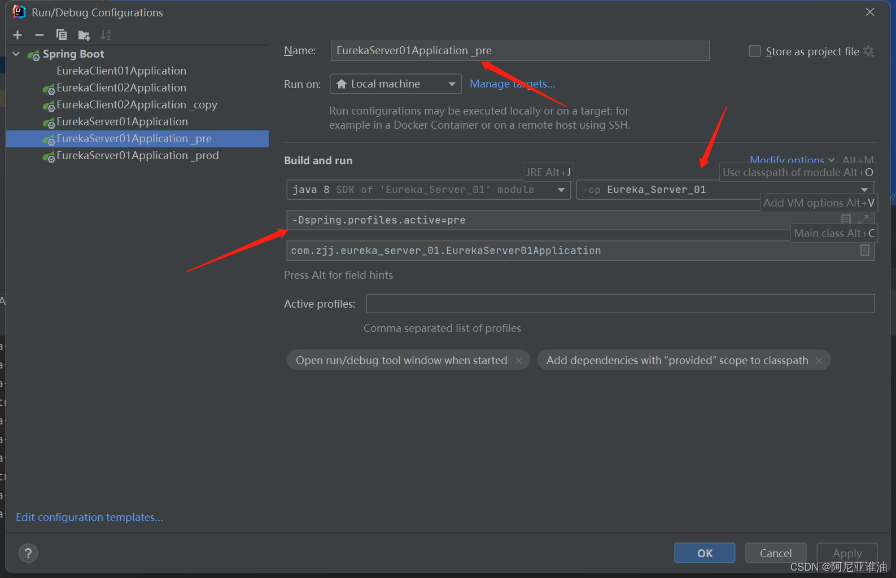Expand the VM options field editor
This screenshot has width=896, height=578.
click(863, 219)
